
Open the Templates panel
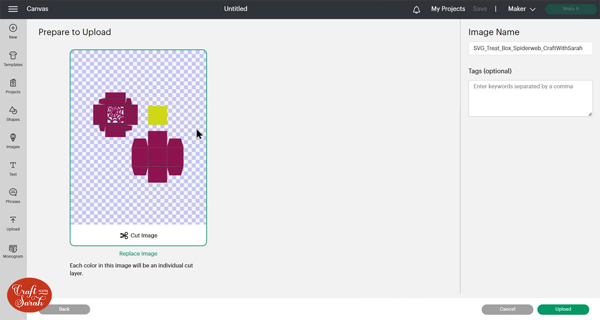13,59
